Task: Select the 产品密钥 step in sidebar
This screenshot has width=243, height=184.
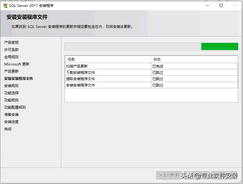Action: (x=11, y=43)
